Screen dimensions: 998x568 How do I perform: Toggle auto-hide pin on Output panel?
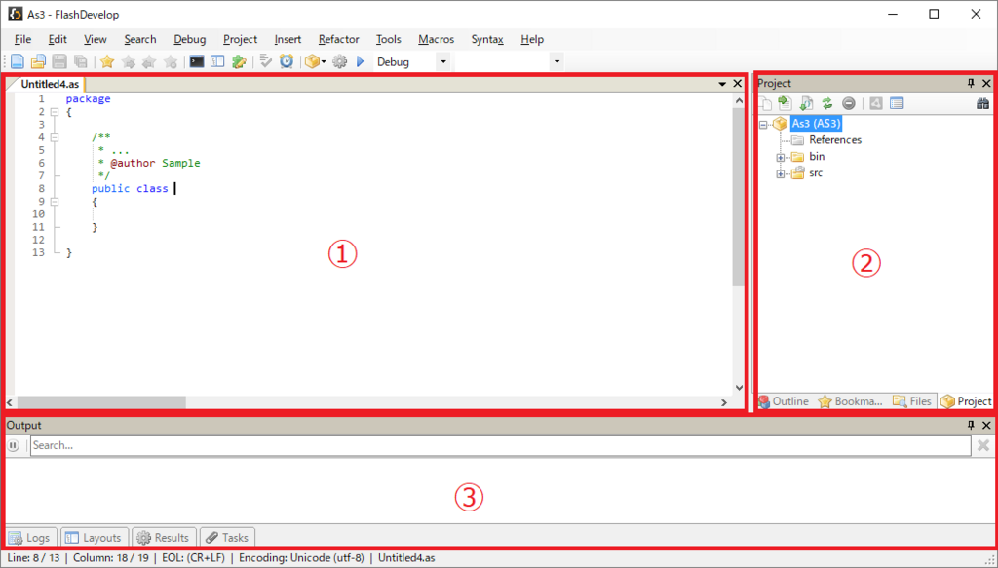point(971,425)
